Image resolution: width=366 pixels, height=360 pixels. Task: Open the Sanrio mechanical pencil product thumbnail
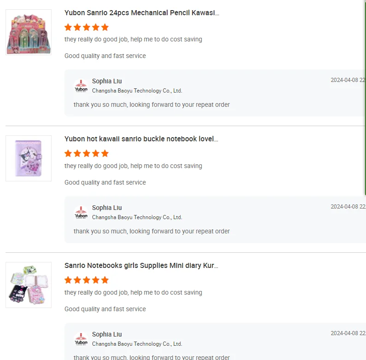click(x=29, y=32)
